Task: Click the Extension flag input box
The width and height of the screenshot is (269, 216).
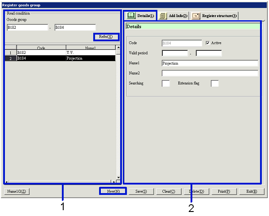Action: click(x=215, y=84)
